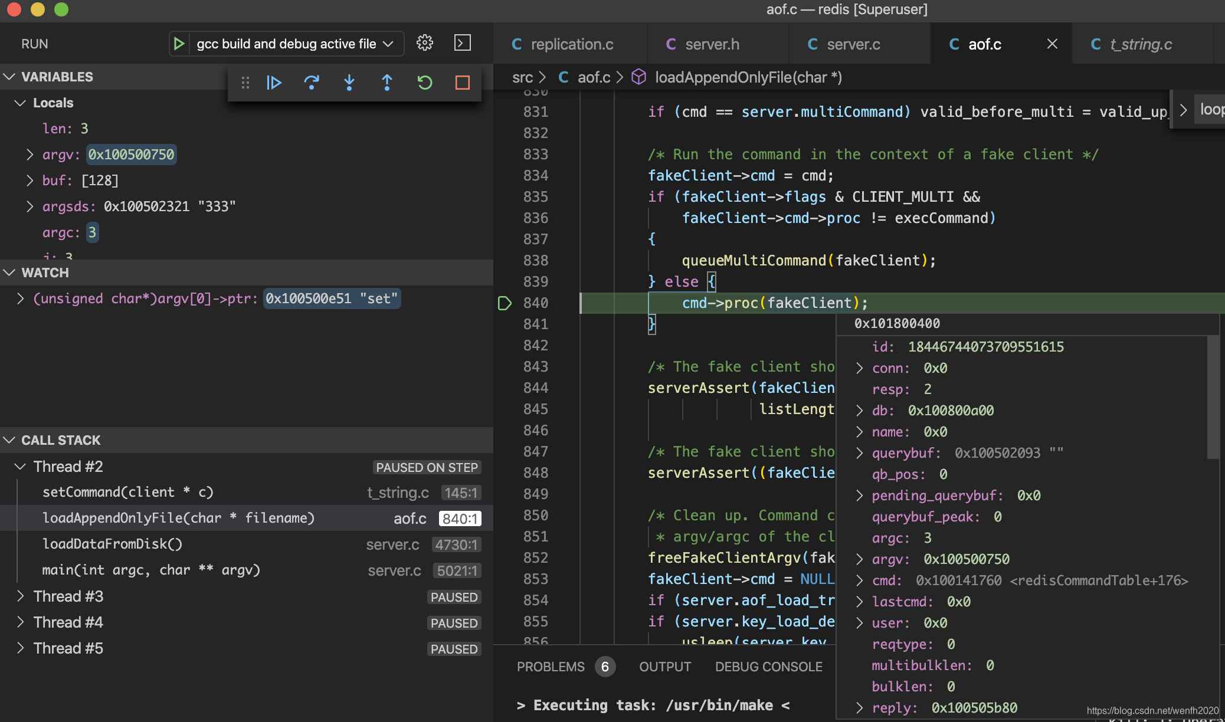
Task: Expand cmd redisCommandTable entry in tooltip
Action: pyautogui.click(x=860, y=580)
